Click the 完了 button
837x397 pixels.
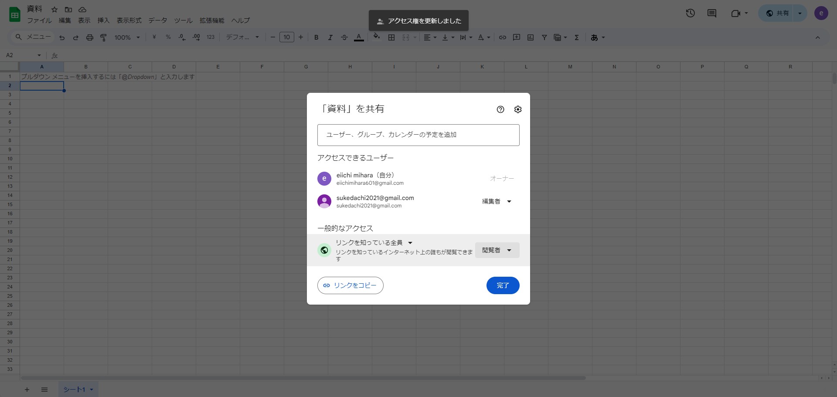503,285
